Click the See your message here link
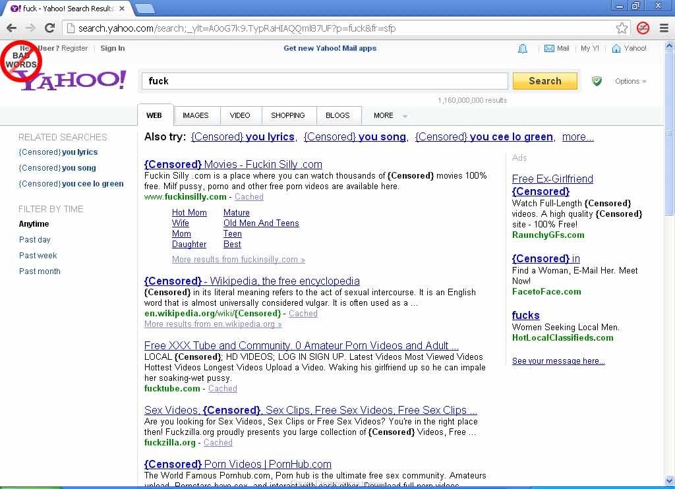Image resolution: width=675 pixels, height=489 pixels. [558, 361]
